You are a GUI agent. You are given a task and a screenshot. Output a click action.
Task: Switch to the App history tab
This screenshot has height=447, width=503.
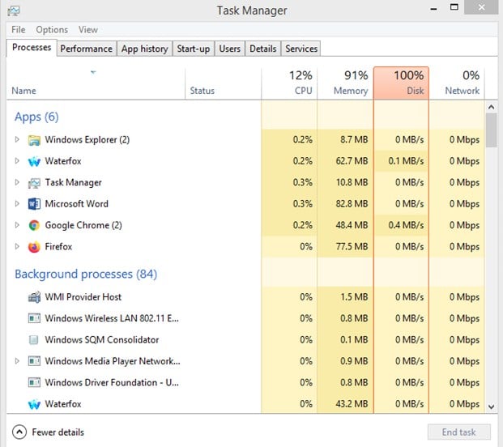point(145,49)
